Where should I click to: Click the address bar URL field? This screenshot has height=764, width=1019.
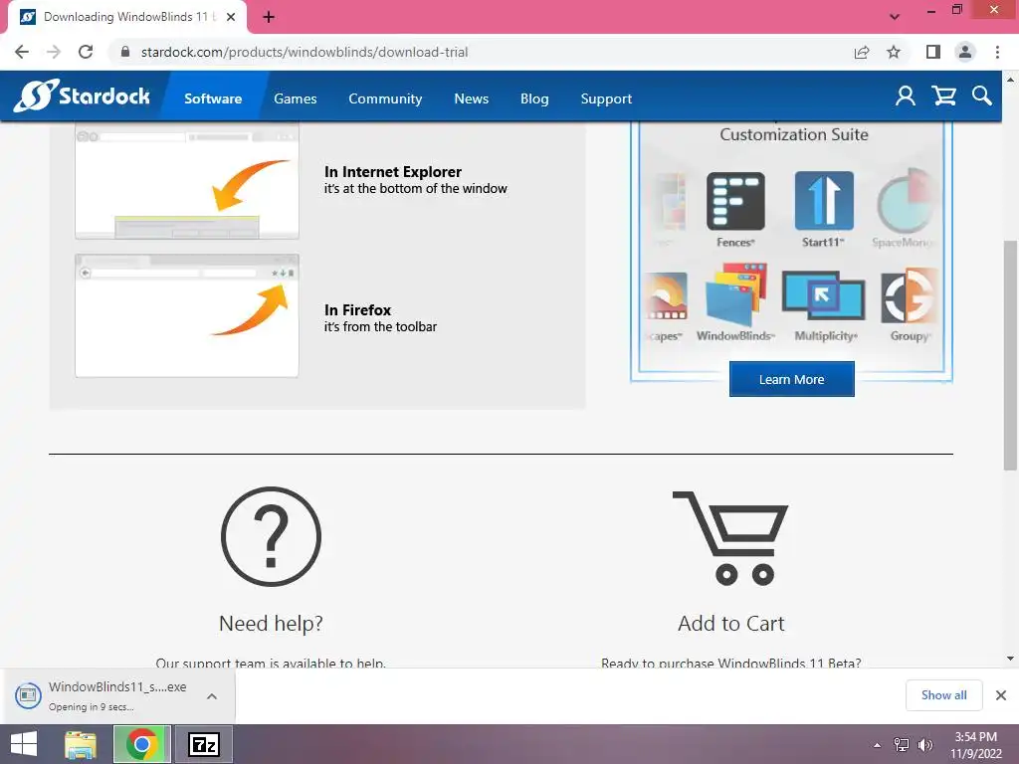click(482, 52)
